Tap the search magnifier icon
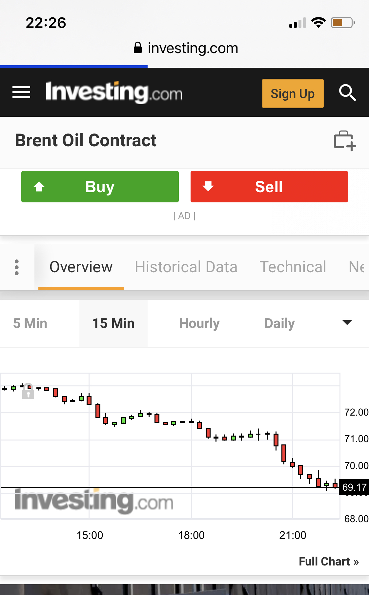The height and width of the screenshot is (595, 369). click(347, 93)
